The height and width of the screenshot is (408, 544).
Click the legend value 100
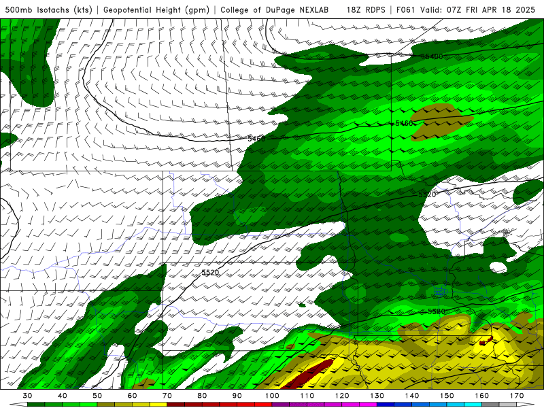pyautogui.click(x=272, y=396)
